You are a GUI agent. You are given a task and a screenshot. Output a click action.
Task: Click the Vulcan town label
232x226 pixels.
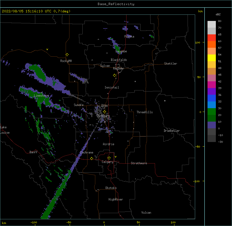[x=146, y=213]
